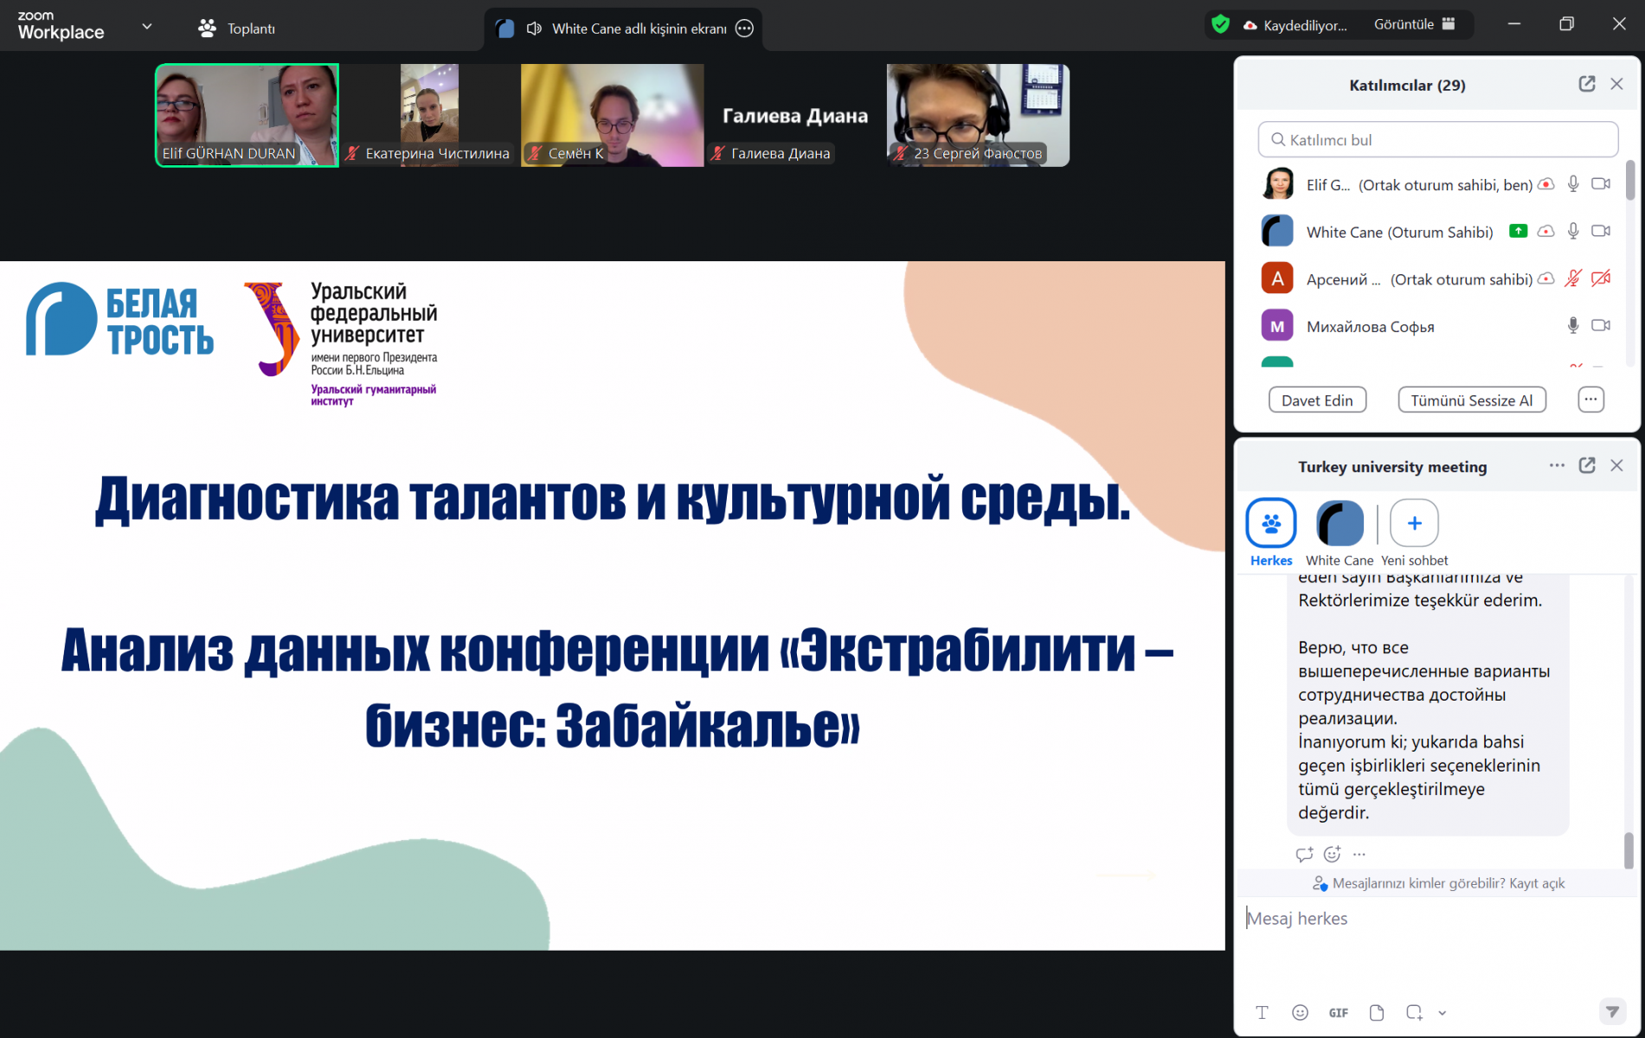Expand the Zoom Workplace dropdown chevron

(147, 27)
